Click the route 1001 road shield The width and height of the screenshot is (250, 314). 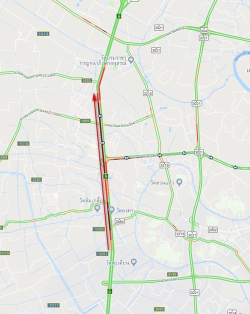[102, 253]
